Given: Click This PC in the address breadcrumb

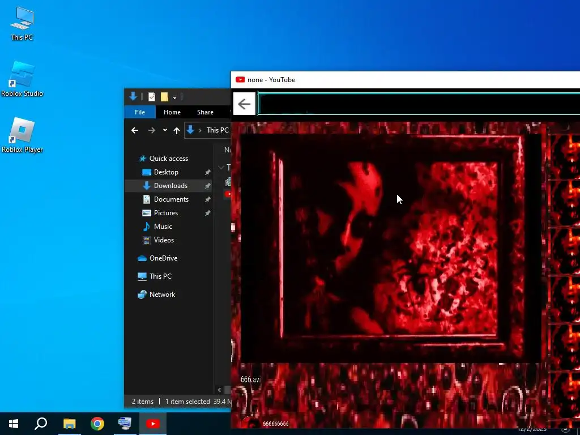Looking at the screenshot, I should (217, 130).
